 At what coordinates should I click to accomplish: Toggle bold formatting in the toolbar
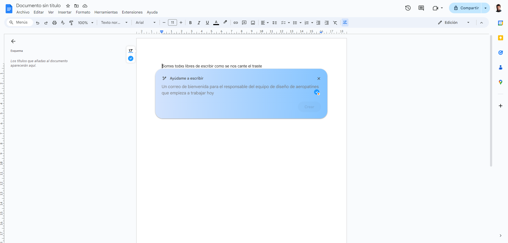(x=190, y=23)
